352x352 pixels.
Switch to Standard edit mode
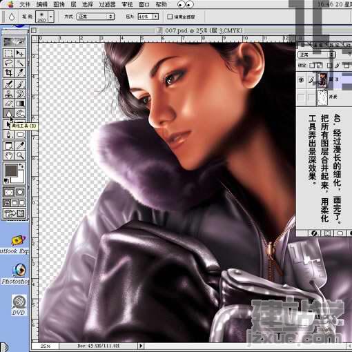click(9, 192)
